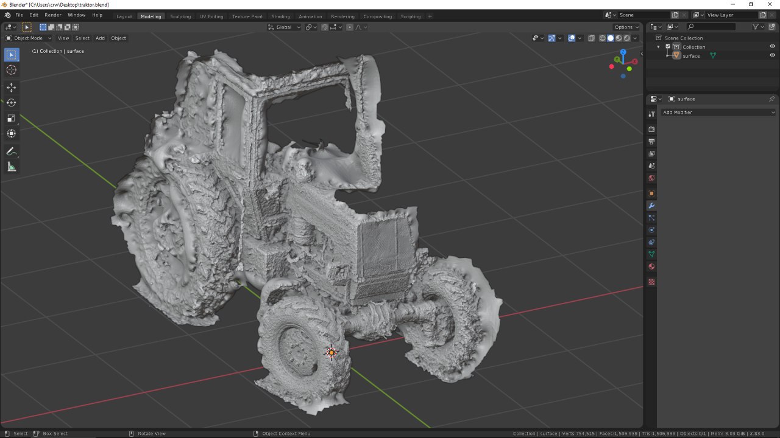780x438 pixels.
Task: Click the blue Z axis gizmo handle
Action: click(x=623, y=52)
